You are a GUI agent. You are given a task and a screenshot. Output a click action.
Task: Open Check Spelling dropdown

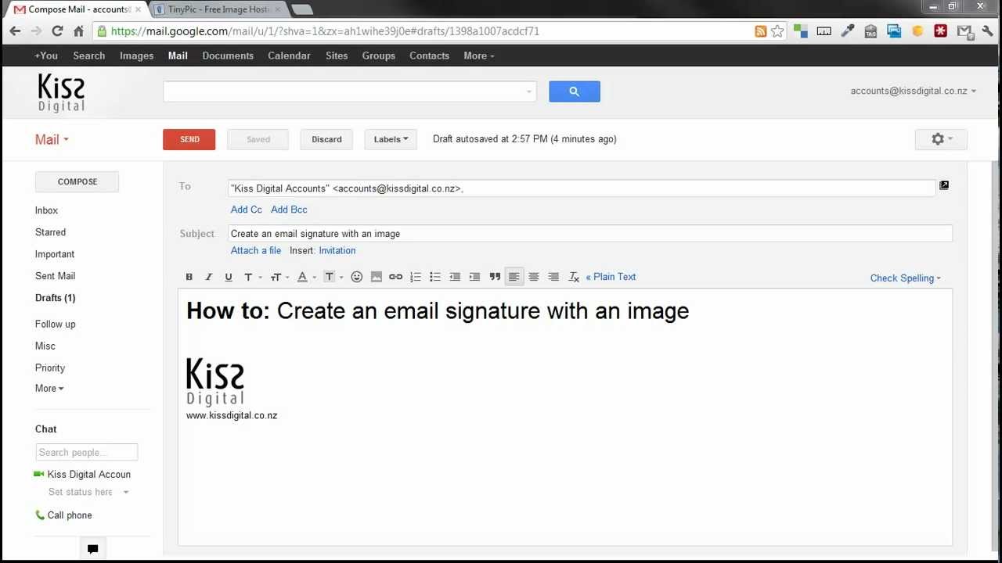point(906,278)
